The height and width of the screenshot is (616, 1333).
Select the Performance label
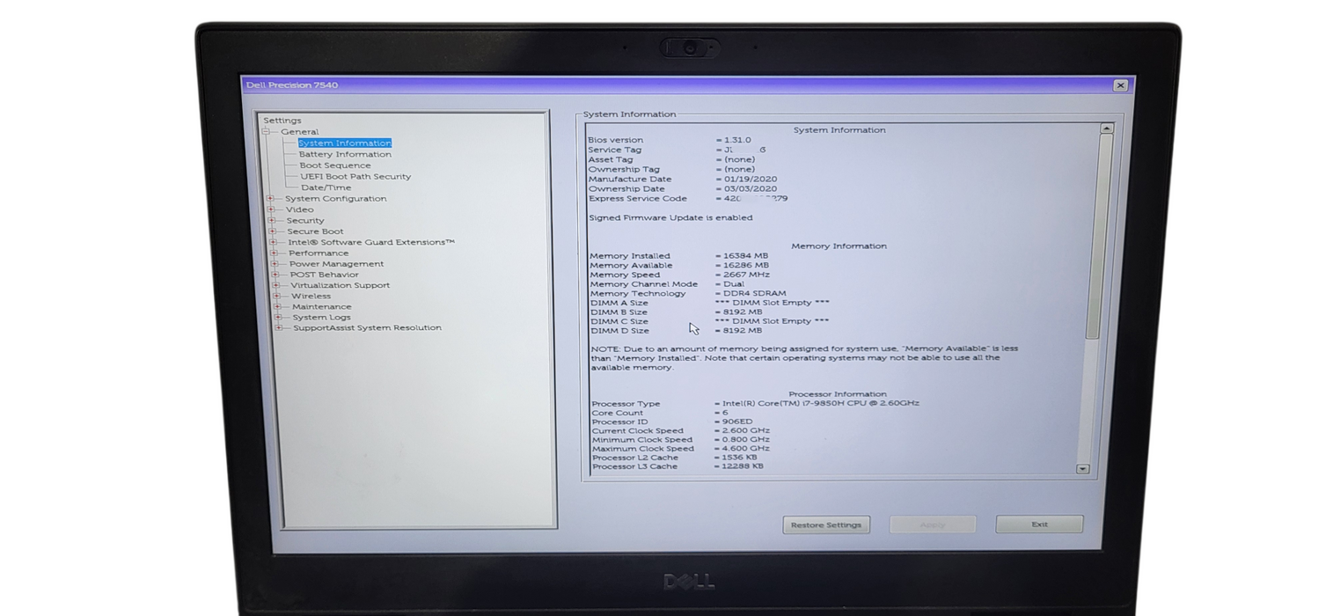(319, 253)
